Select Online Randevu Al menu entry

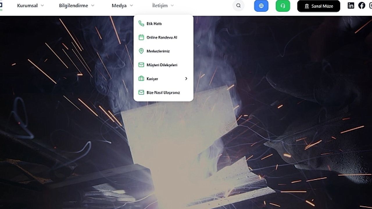[162, 37]
